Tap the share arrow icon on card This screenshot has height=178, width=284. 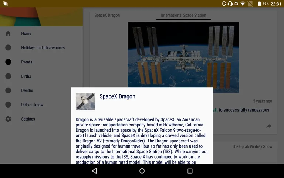tap(269, 126)
